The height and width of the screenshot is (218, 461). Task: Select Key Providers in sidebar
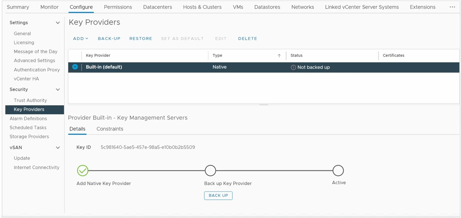[x=35, y=109]
